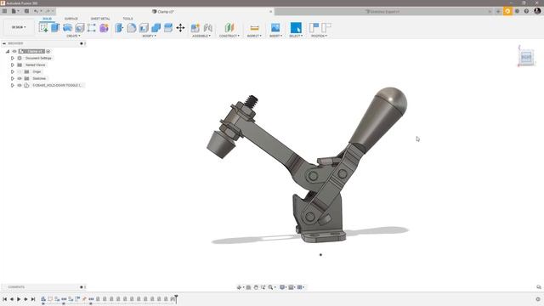544x306 pixels.
Task: Select the Fillet tool
Action: pyautogui.click(x=132, y=28)
